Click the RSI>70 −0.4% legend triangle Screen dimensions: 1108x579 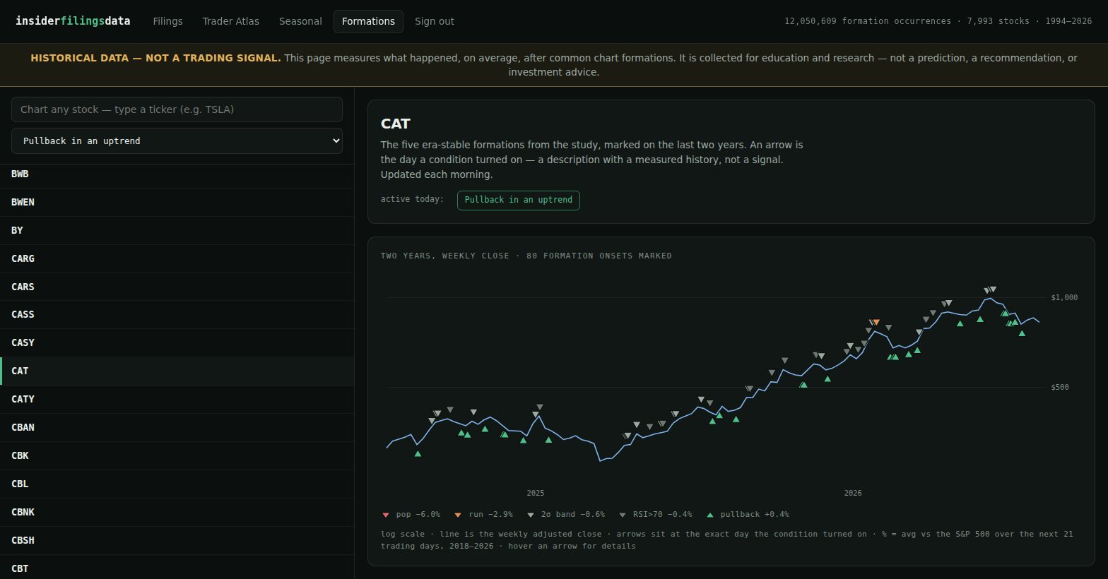coord(623,515)
